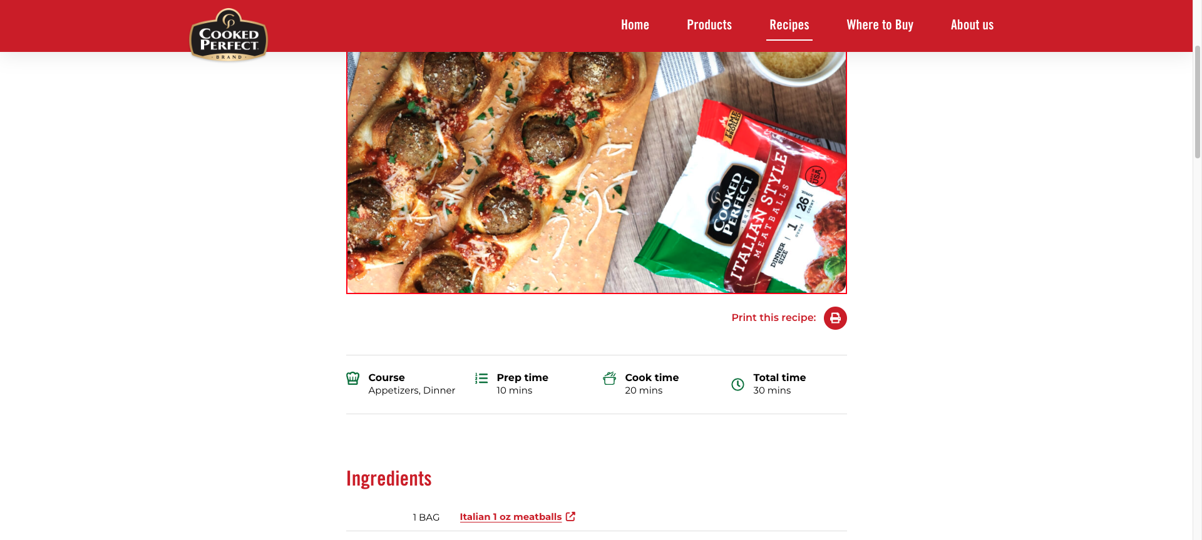Click the red printer icon button
The width and height of the screenshot is (1202, 540).
[835, 318]
